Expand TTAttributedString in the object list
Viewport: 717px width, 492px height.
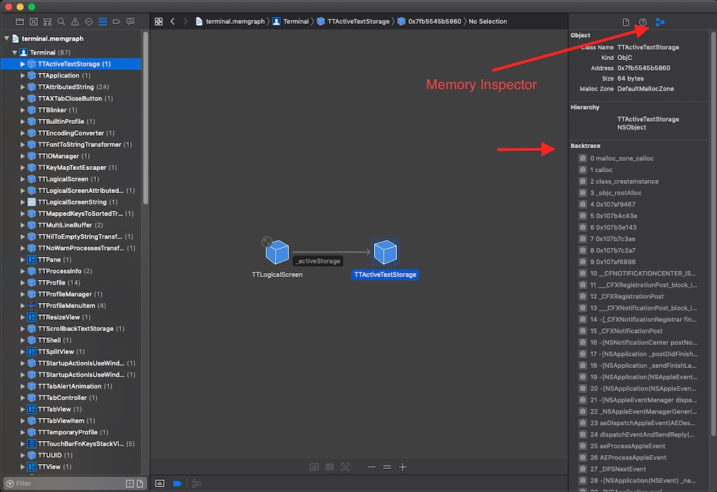tap(22, 87)
